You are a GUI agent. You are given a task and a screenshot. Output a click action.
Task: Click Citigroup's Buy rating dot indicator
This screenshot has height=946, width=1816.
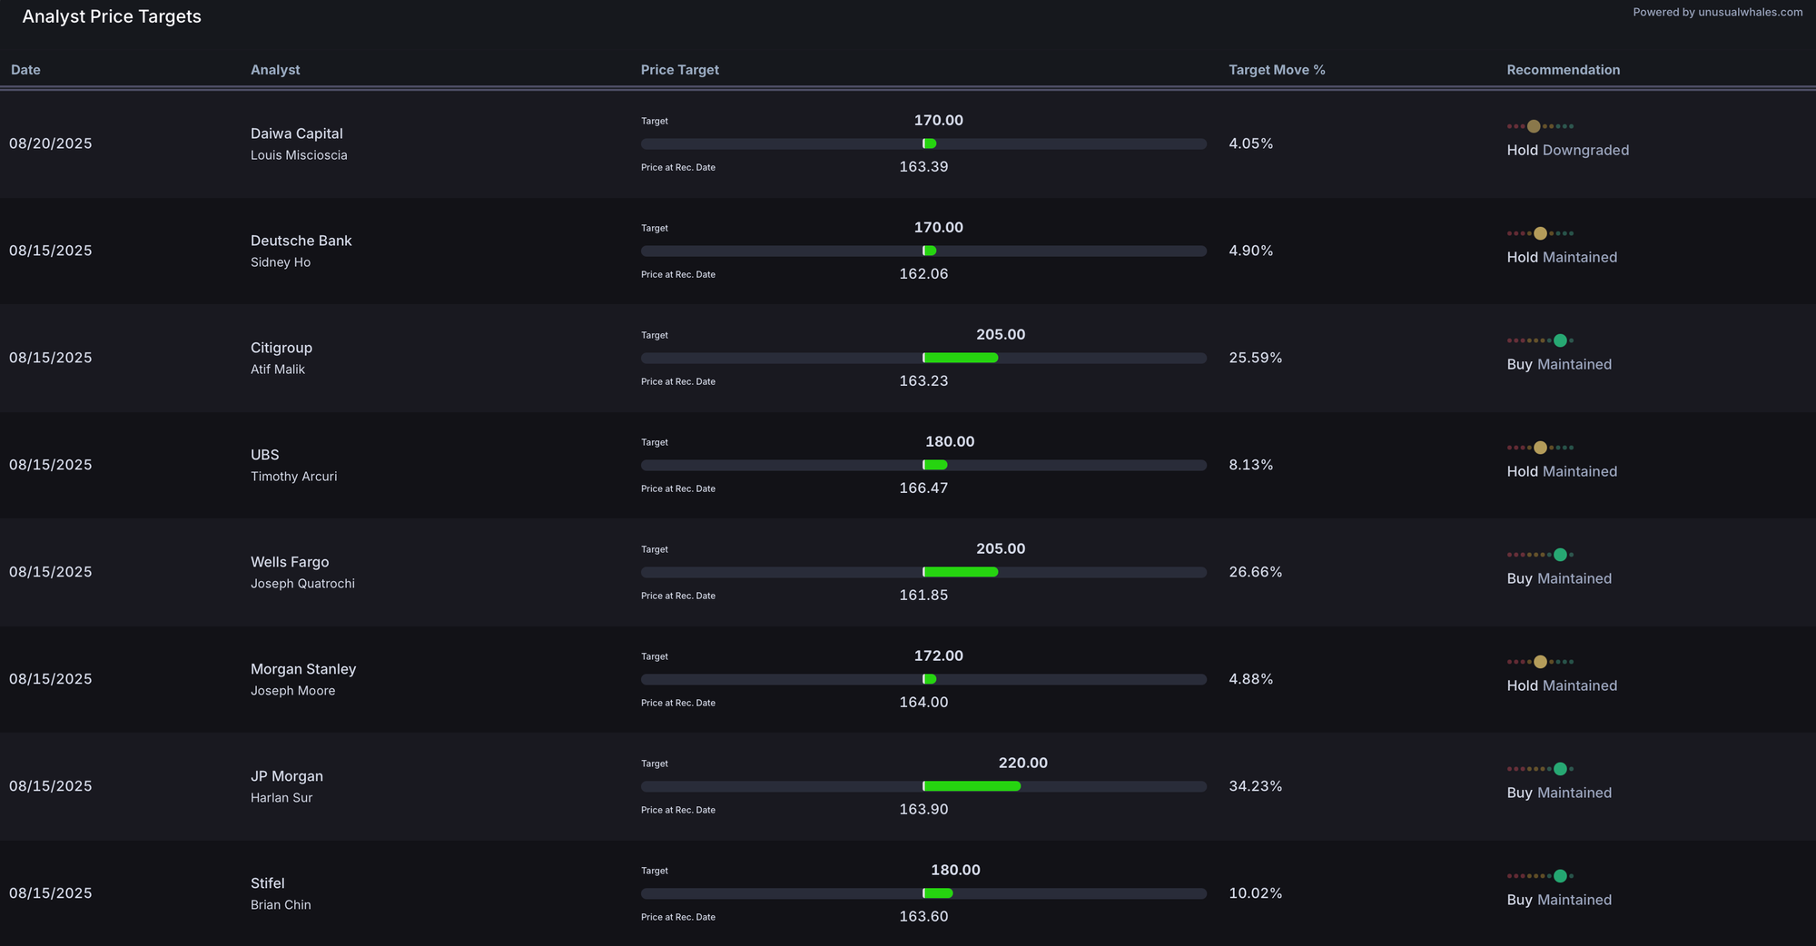coord(1540,340)
